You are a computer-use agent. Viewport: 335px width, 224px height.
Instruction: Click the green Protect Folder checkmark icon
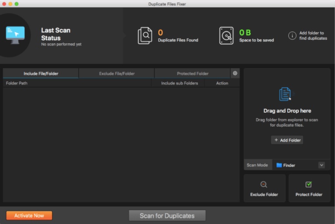tap(308, 184)
